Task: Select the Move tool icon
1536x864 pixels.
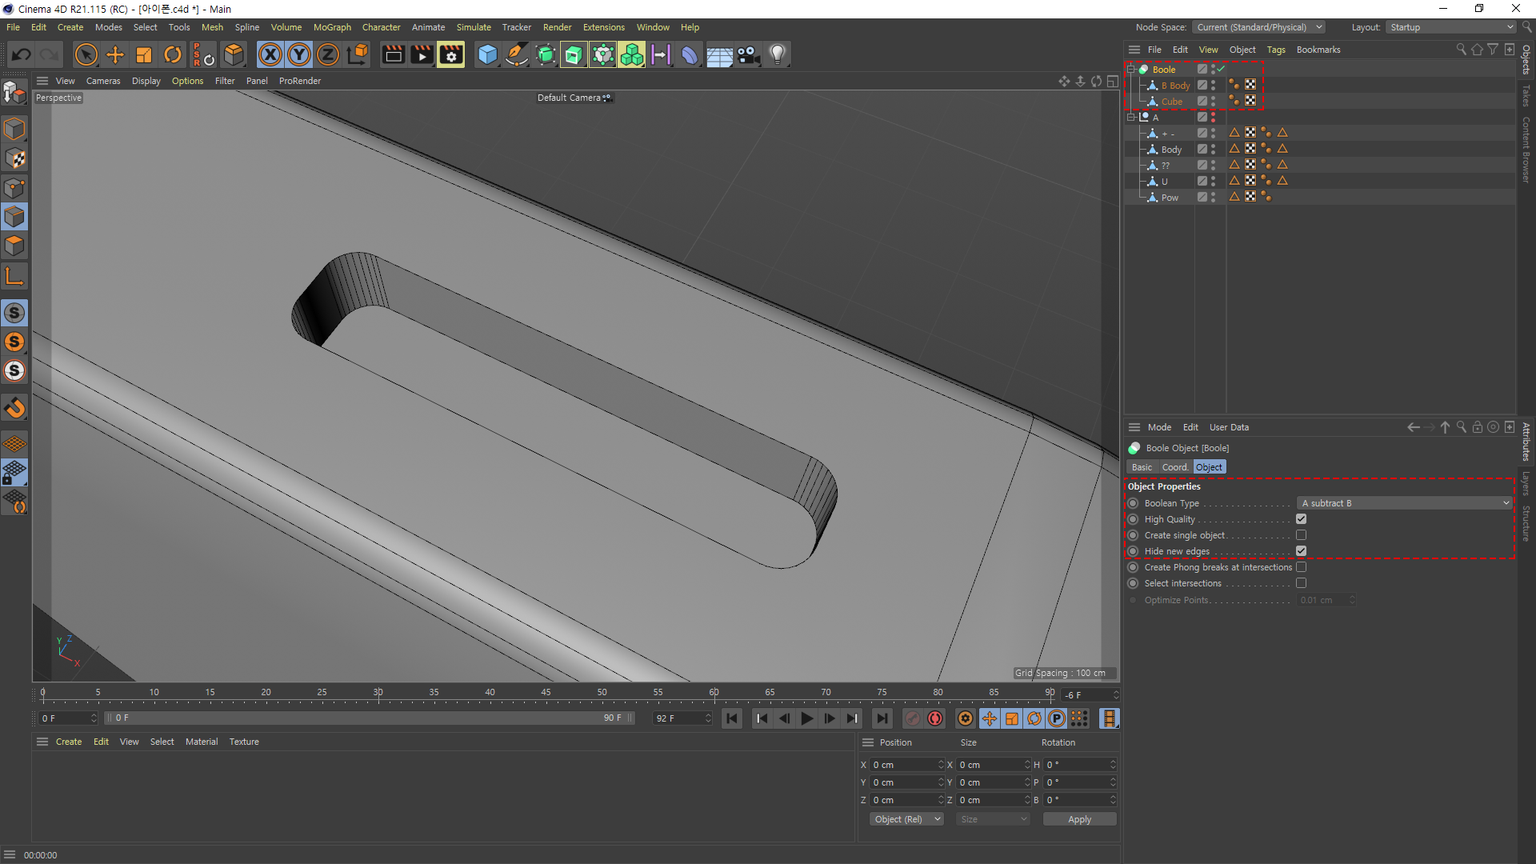Action: (115, 55)
